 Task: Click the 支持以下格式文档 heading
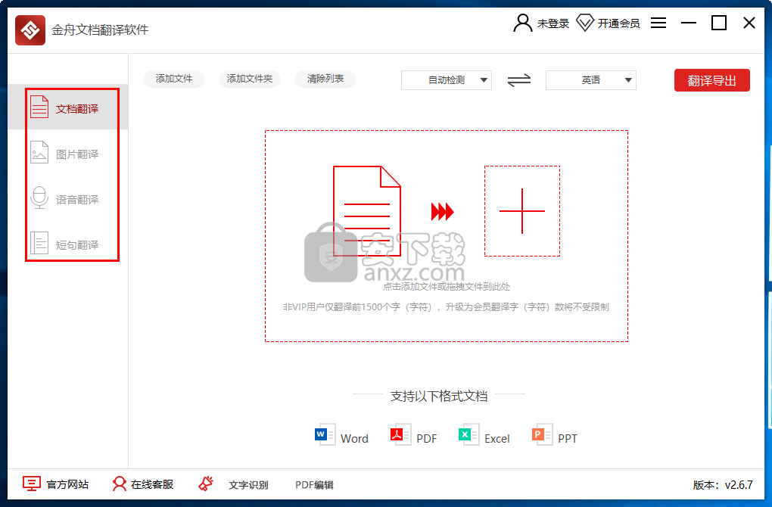(x=439, y=397)
